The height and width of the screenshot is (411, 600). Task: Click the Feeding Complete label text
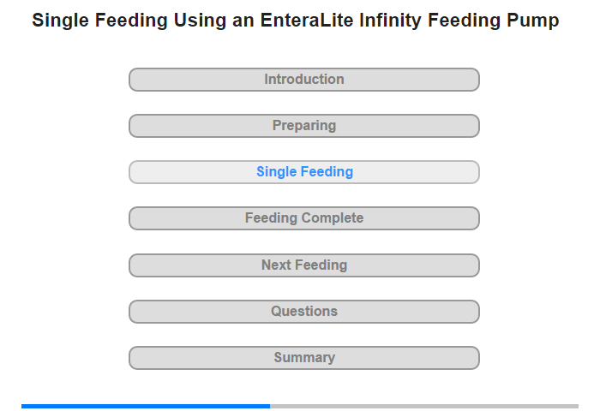pos(304,218)
